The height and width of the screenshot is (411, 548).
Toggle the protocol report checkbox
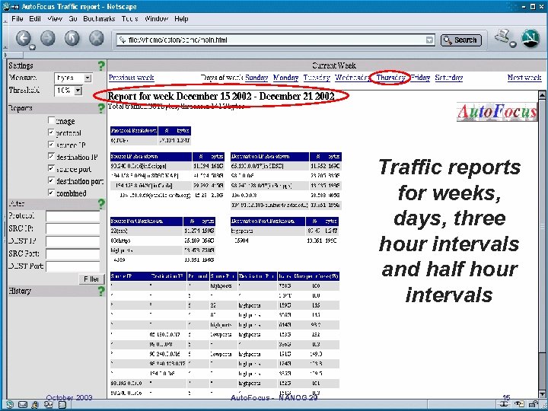pos(51,132)
